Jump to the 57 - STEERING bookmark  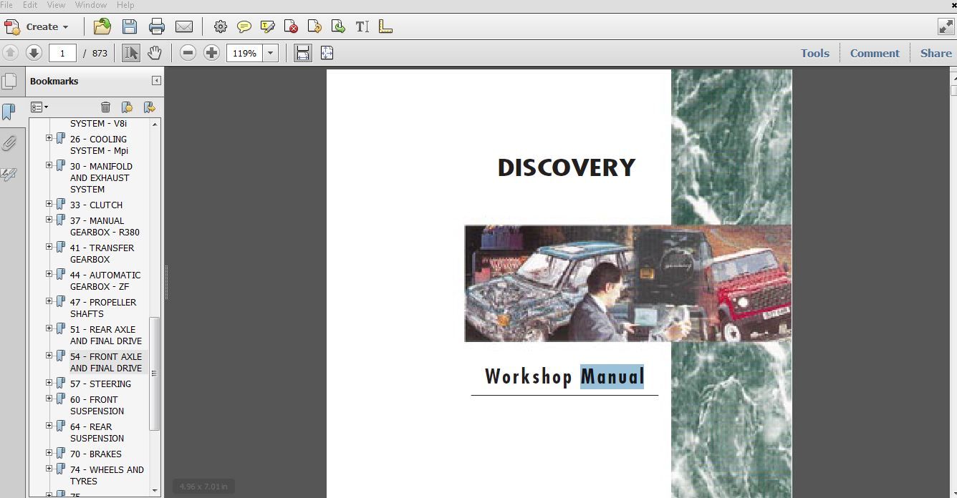(x=100, y=384)
